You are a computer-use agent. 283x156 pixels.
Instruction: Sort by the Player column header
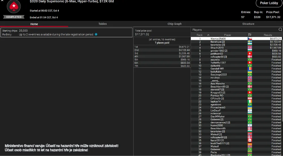point(228,35)
